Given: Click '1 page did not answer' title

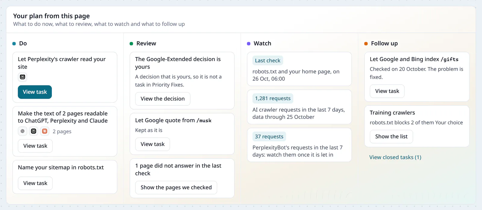Looking at the screenshot, I should point(178,169).
